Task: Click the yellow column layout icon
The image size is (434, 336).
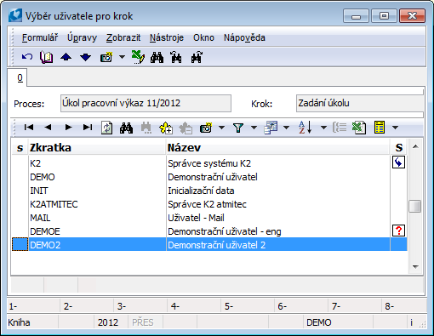Action: 380,128
